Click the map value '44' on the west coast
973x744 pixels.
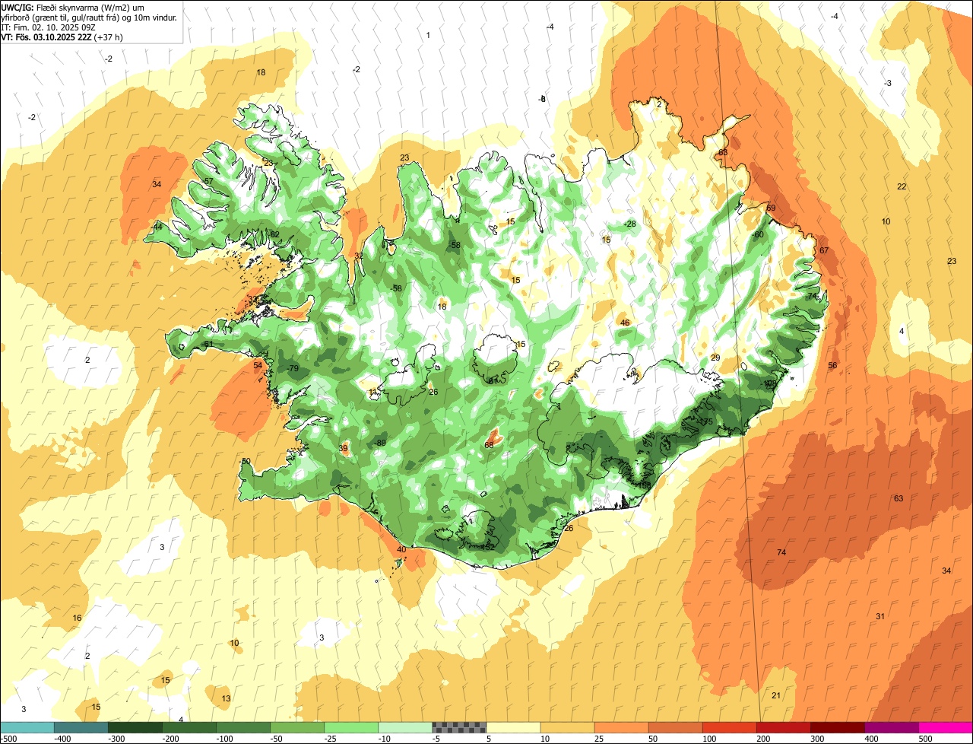(x=158, y=227)
